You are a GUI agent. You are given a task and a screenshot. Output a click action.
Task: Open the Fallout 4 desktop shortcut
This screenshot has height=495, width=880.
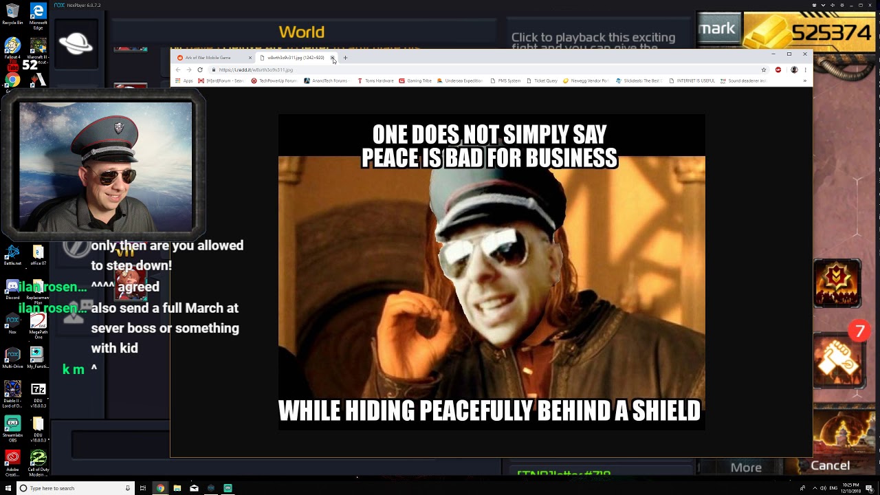click(x=12, y=48)
